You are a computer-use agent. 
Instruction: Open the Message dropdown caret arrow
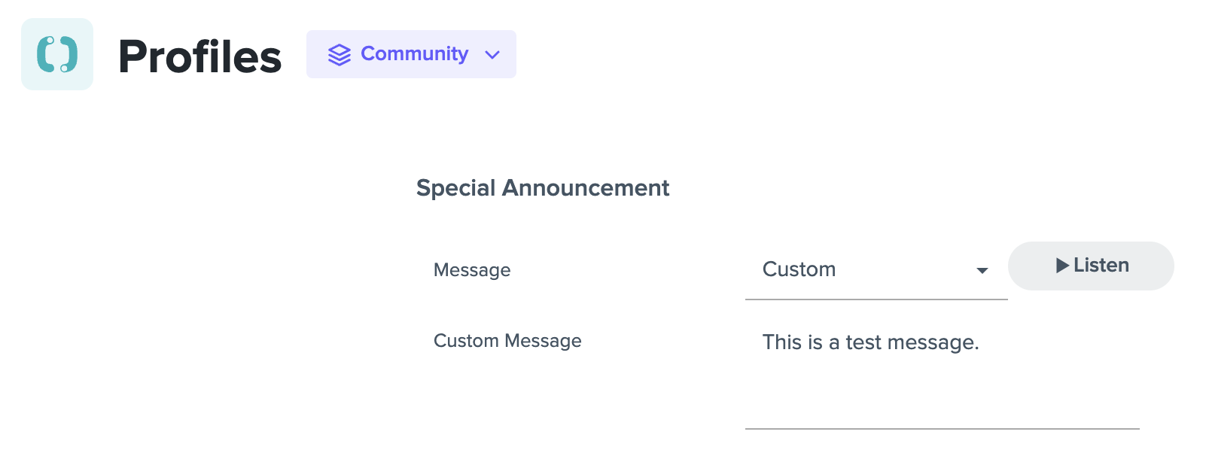pos(982,271)
